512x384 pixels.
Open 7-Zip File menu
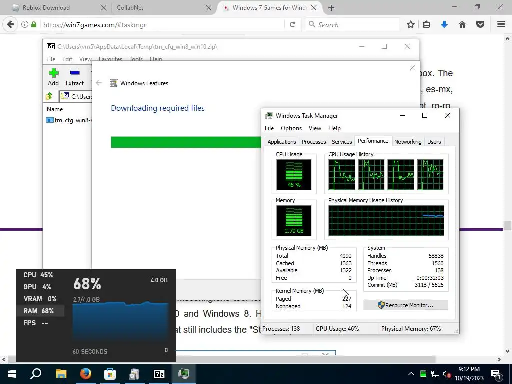(51, 59)
